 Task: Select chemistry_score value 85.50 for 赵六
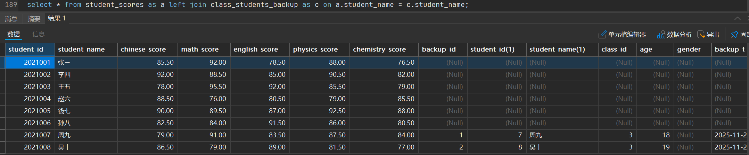384,99
